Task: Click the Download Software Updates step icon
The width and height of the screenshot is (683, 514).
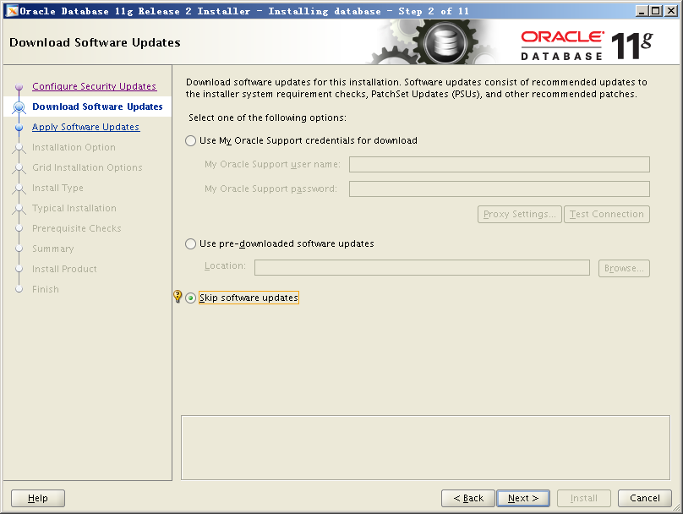Action: coord(19,107)
